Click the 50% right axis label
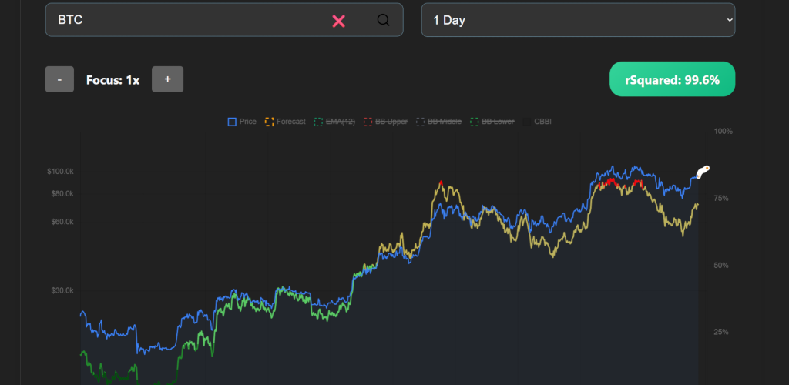This screenshot has height=385, width=789. click(721, 265)
